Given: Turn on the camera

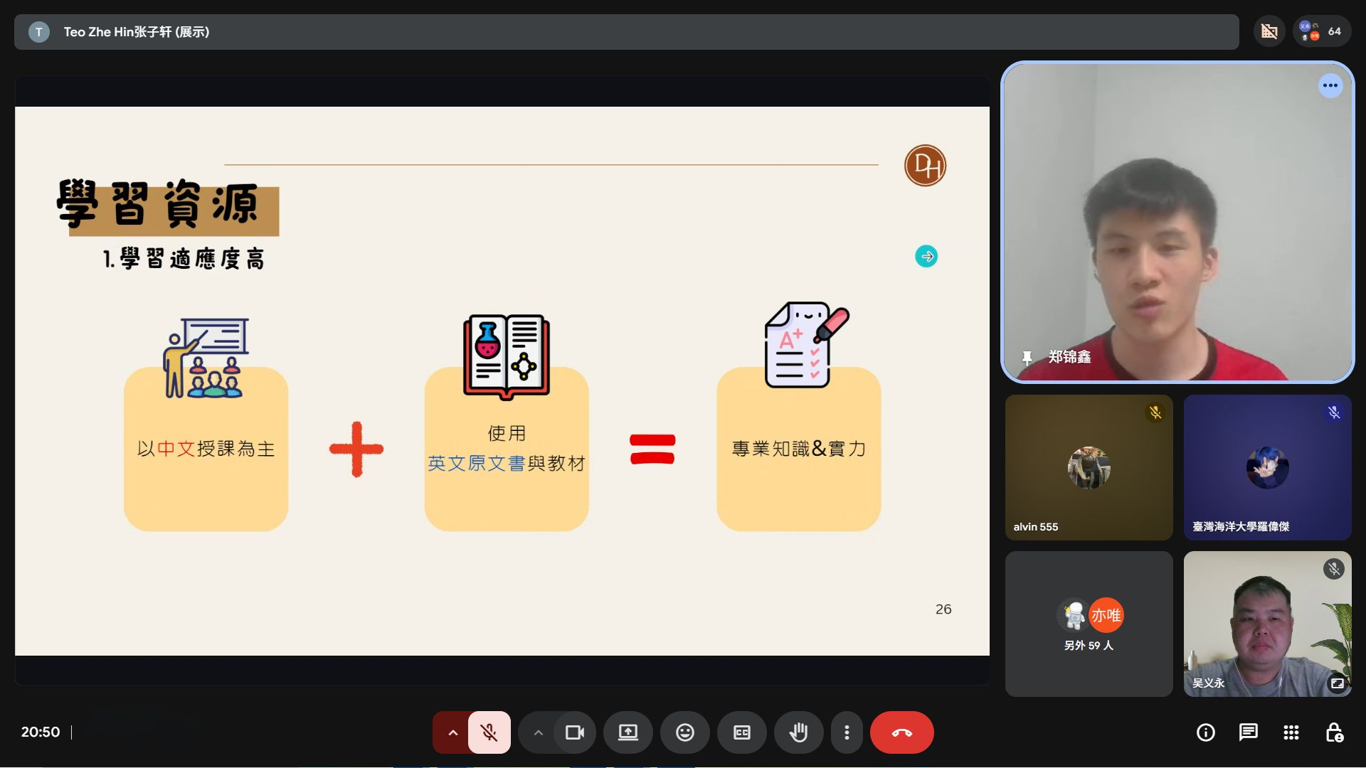Looking at the screenshot, I should pyautogui.click(x=574, y=732).
